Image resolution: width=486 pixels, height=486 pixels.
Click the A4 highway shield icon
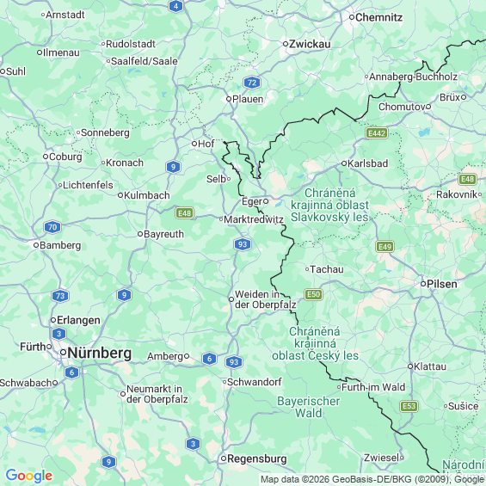175,6
